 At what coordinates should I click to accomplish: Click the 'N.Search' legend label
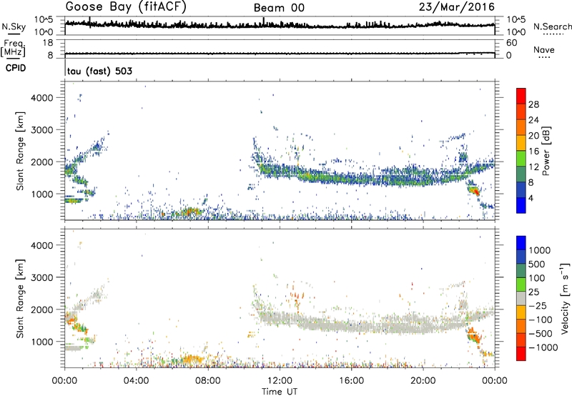552,26
